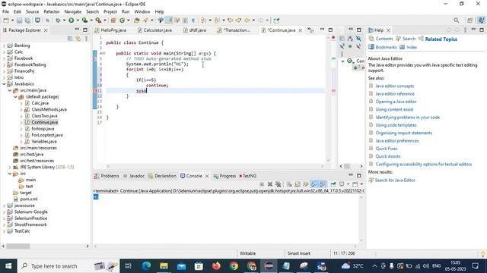Open the Source menu
The image size is (487, 273).
[32, 11]
